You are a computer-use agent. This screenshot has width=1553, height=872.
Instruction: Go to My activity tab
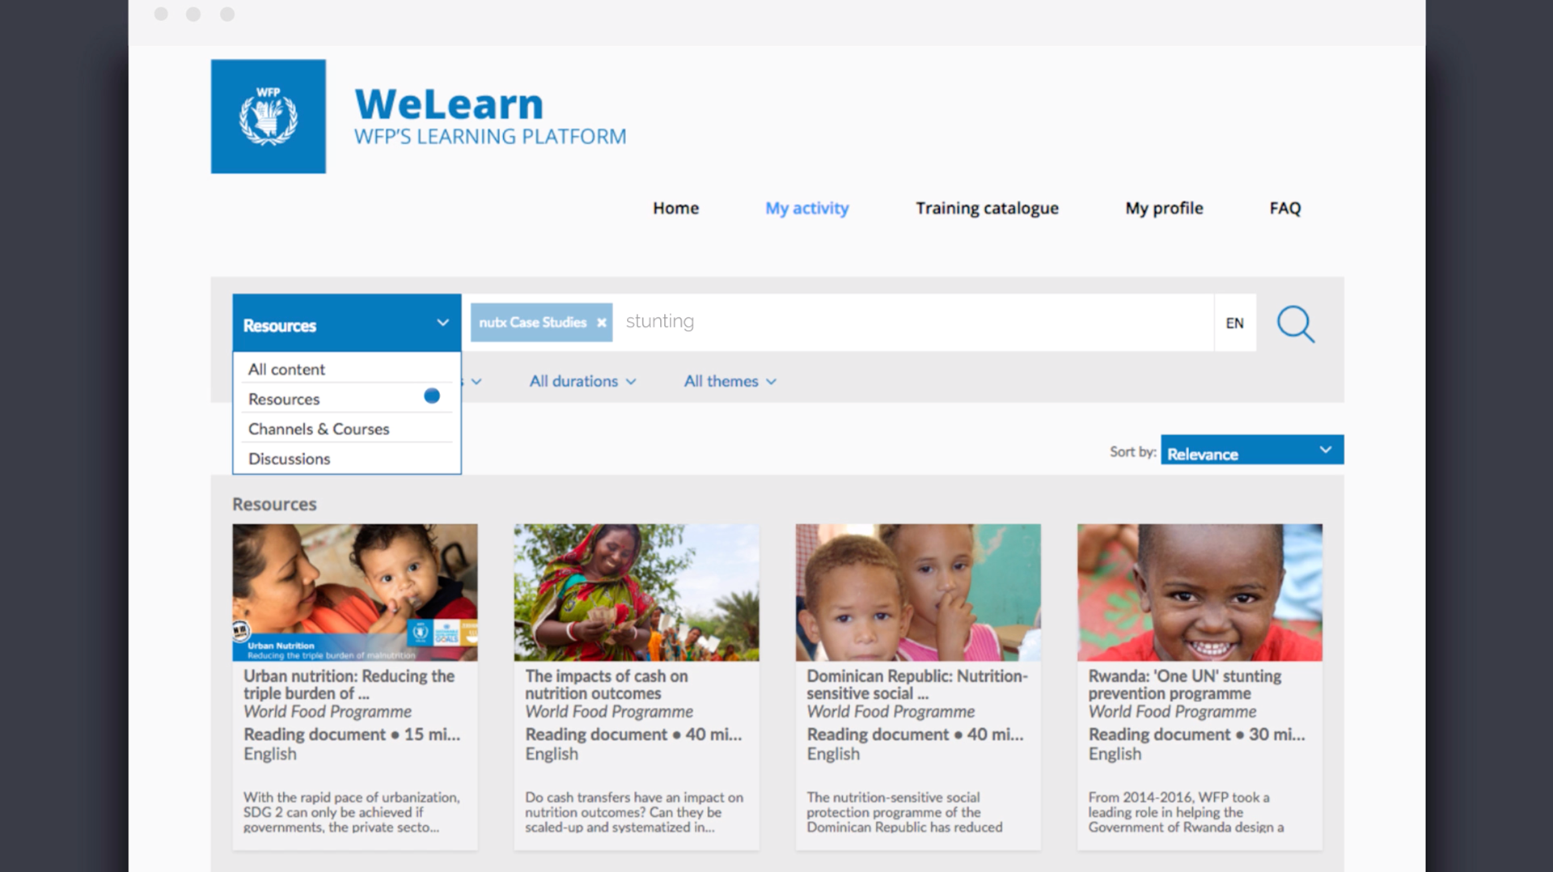coord(807,209)
